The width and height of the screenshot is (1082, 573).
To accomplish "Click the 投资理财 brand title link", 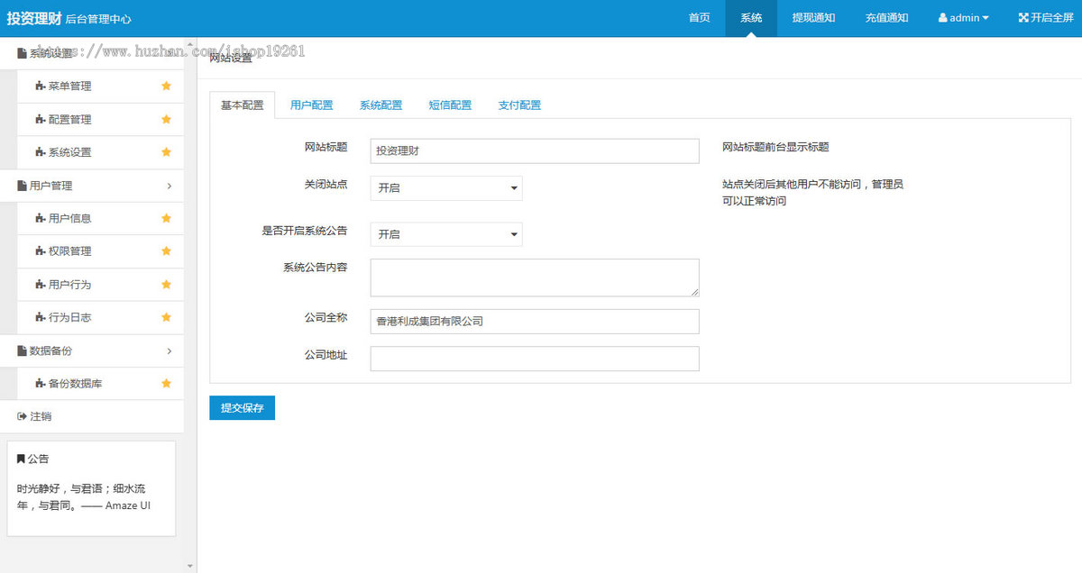I will [x=34, y=17].
